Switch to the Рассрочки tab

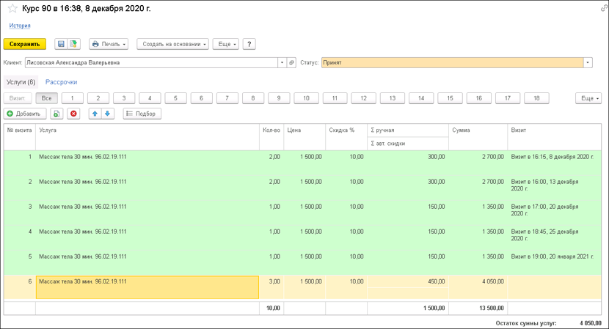click(x=62, y=82)
